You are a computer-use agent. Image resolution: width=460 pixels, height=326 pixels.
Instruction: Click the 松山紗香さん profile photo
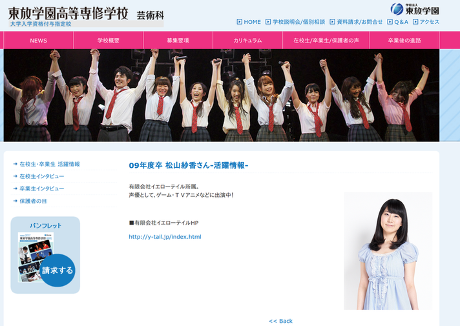click(x=388, y=251)
